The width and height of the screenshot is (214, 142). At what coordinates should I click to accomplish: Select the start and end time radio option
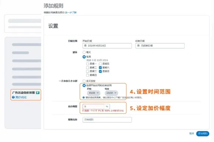84,85
